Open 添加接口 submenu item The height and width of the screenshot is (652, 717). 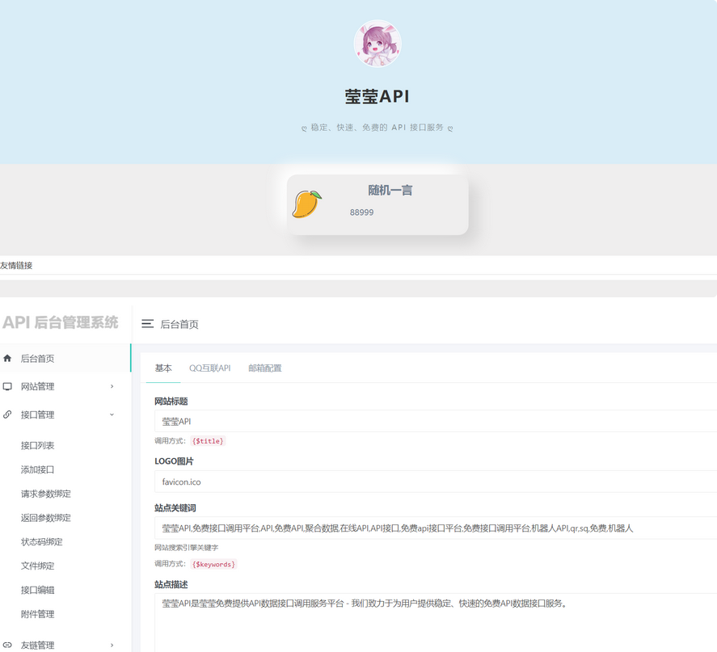[37, 469]
